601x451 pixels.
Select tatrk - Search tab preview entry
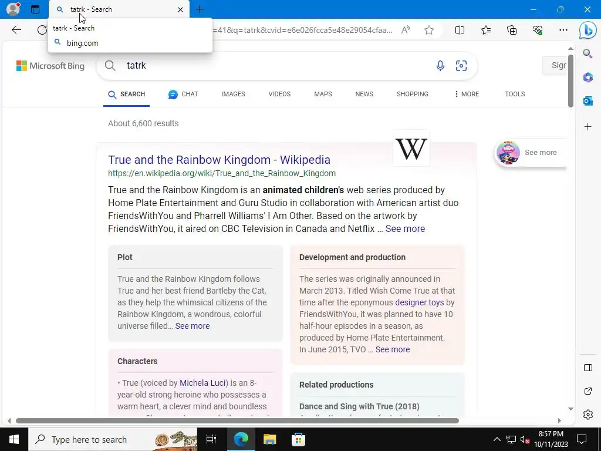click(73, 28)
